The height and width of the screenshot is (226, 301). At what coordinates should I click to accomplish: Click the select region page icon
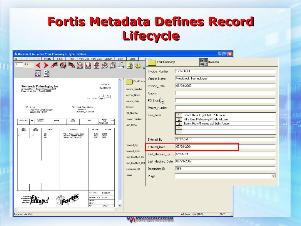[121, 65]
